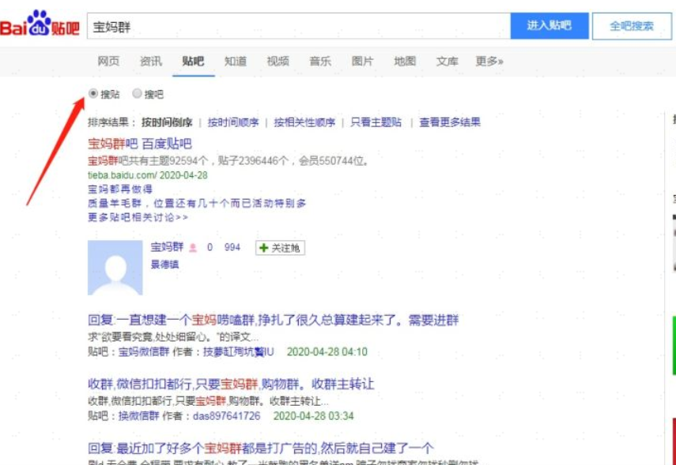
Task: Open the 景德镇 location link
Action: (x=164, y=264)
